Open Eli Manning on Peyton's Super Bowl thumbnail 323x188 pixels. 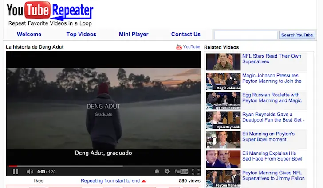pyautogui.click(x=223, y=140)
